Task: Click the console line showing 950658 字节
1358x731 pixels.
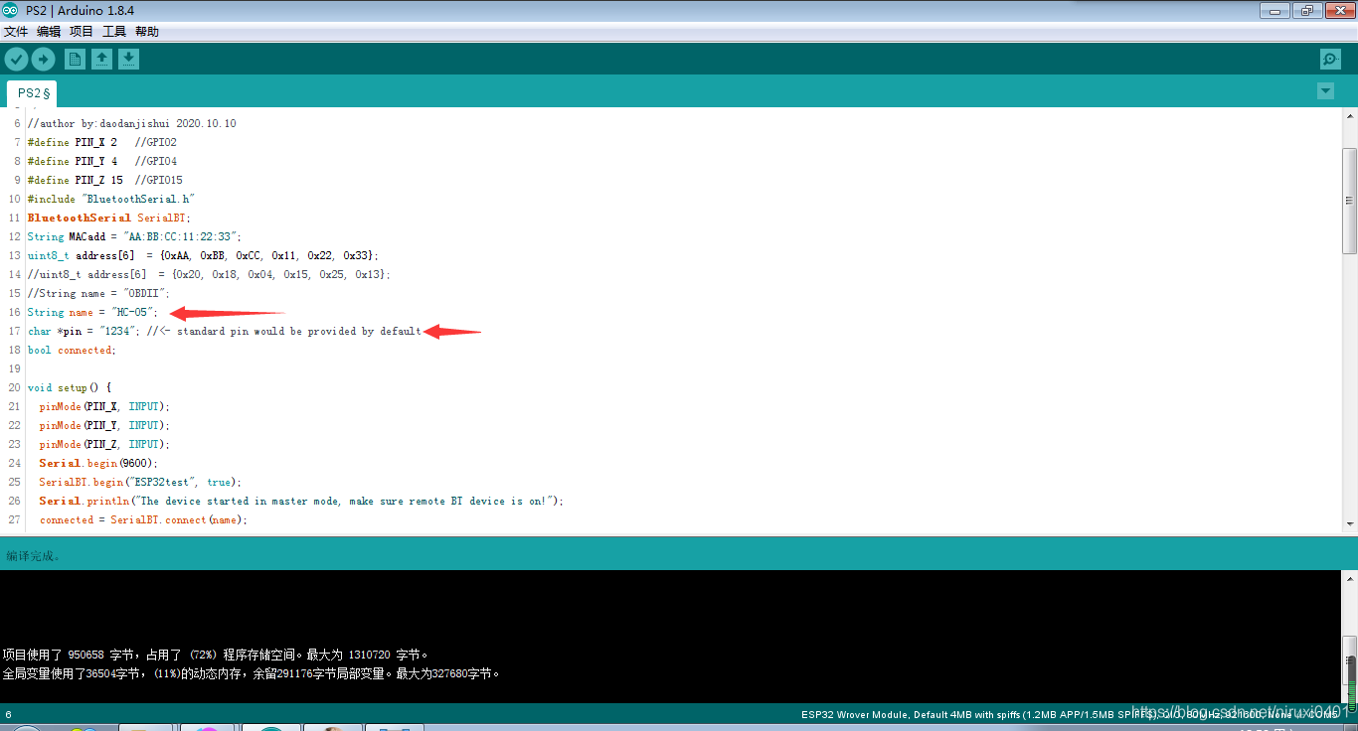Action: click(216, 655)
